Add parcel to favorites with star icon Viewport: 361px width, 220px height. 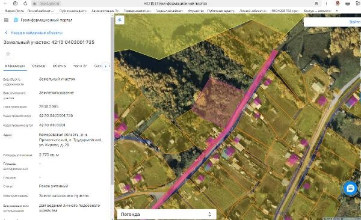[8, 54]
